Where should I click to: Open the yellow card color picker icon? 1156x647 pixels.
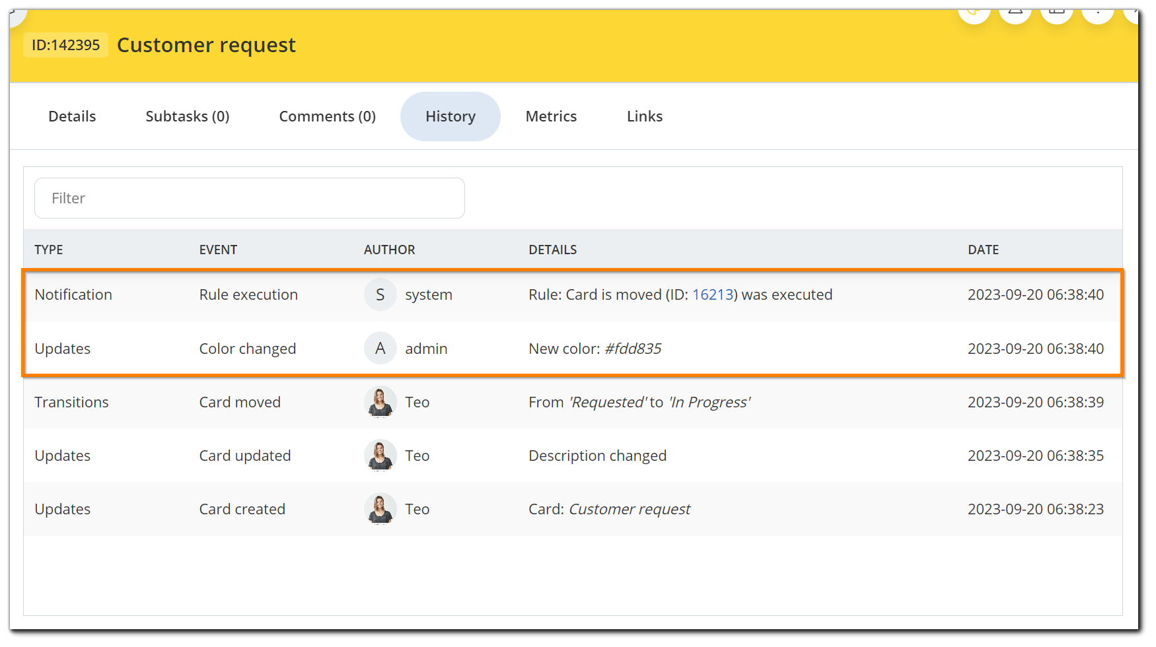coord(974,13)
